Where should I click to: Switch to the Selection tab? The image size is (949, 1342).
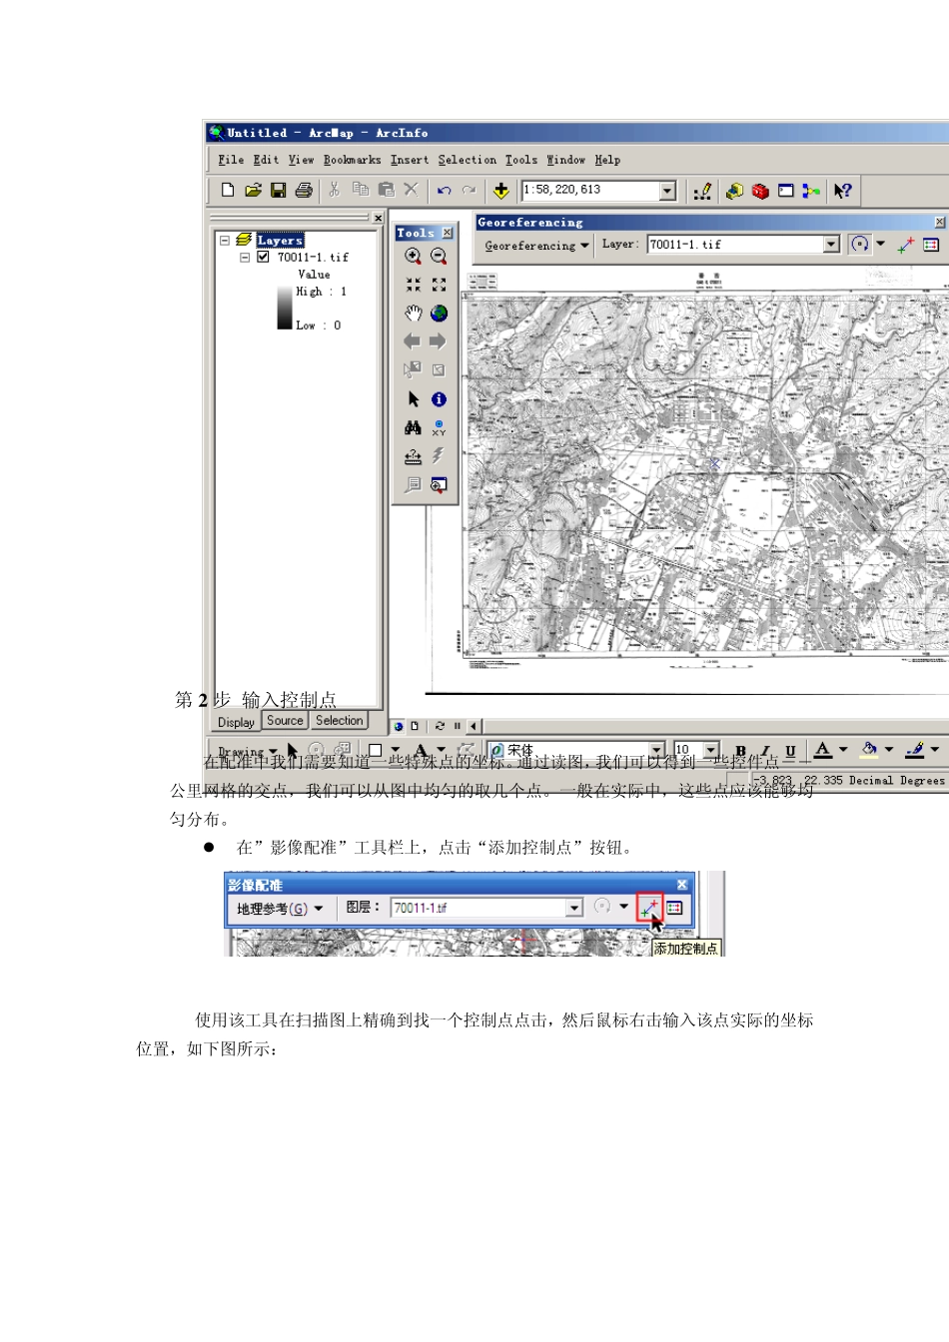pos(339,721)
